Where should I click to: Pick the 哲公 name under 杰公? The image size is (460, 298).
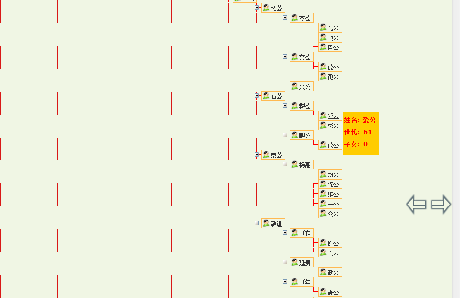tap(333, 47)
